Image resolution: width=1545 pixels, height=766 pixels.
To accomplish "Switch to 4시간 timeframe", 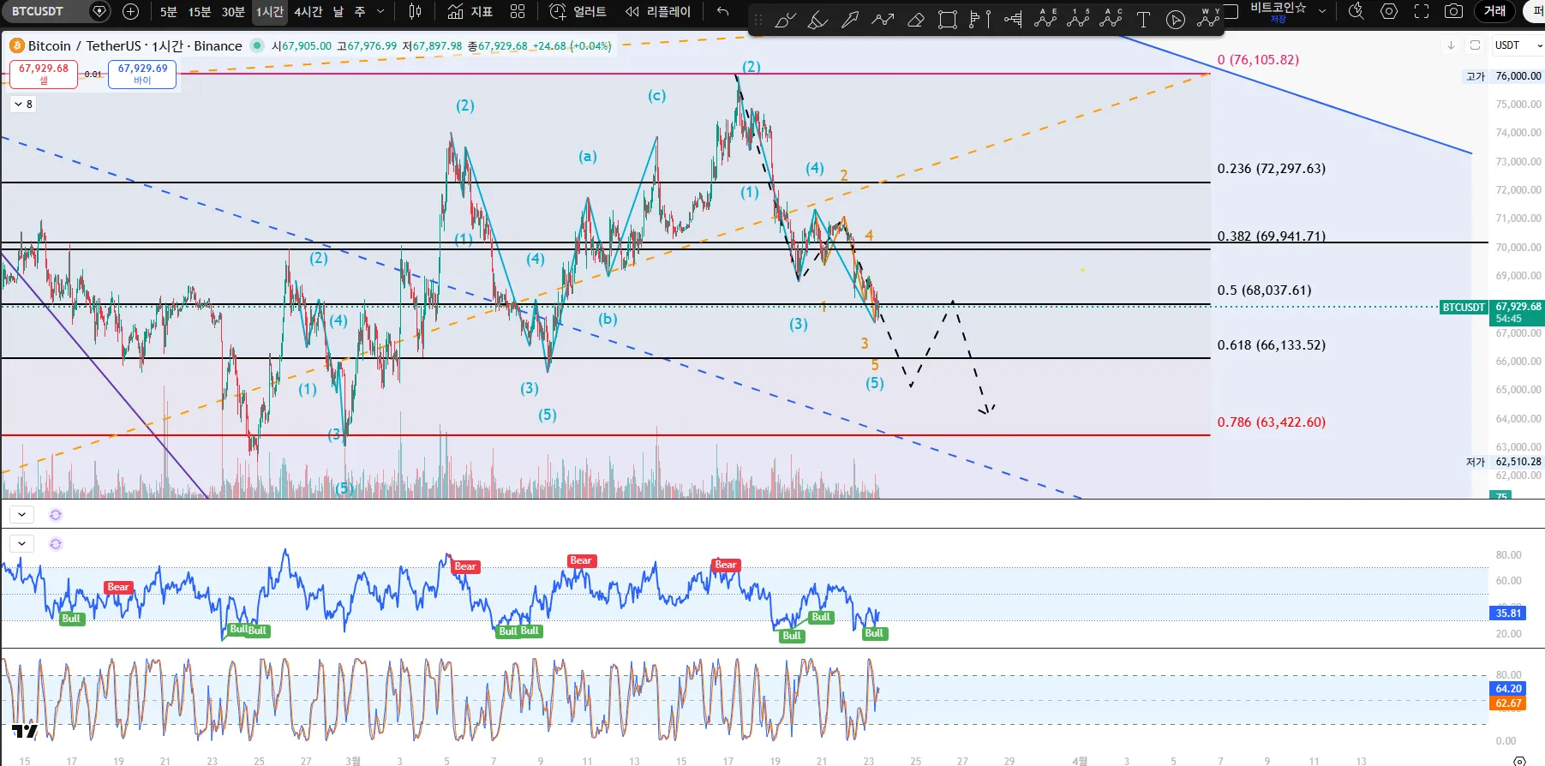I will 308,11.
